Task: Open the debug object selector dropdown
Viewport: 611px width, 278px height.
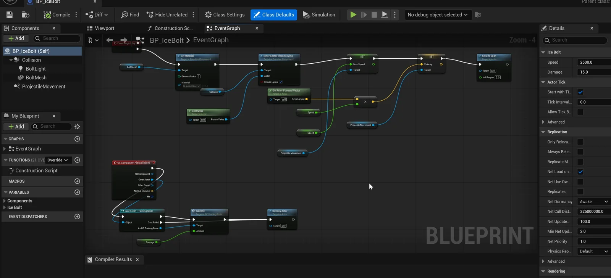Action: pos(438,15)
